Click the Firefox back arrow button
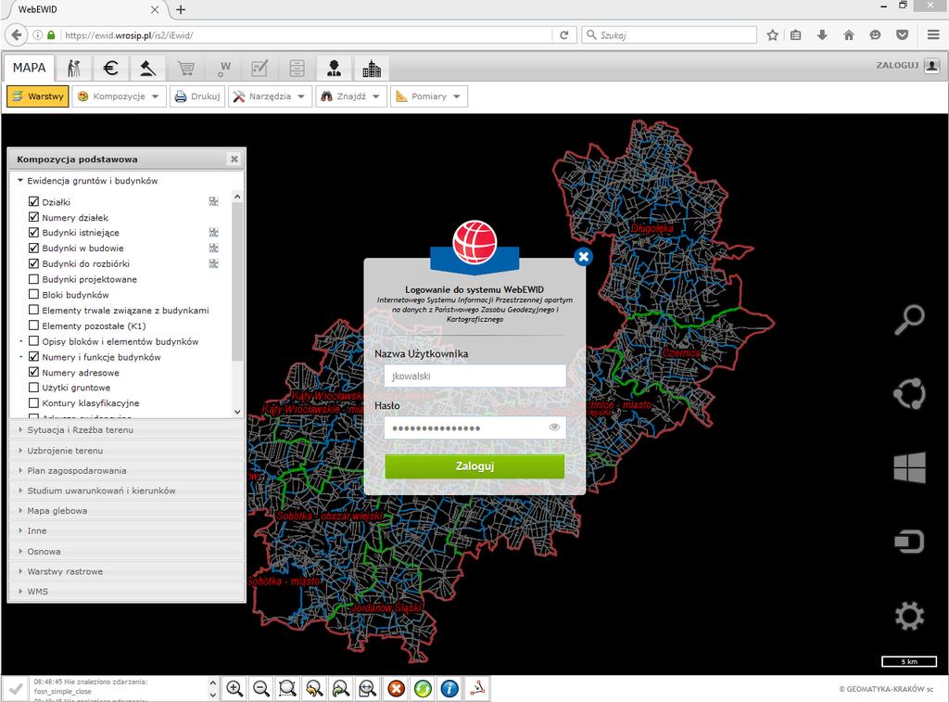This screenshot has height=702, width=949. (x=17, y=35)
